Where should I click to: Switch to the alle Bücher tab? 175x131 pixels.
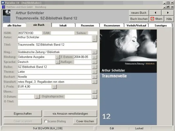(x=14, y=25)
